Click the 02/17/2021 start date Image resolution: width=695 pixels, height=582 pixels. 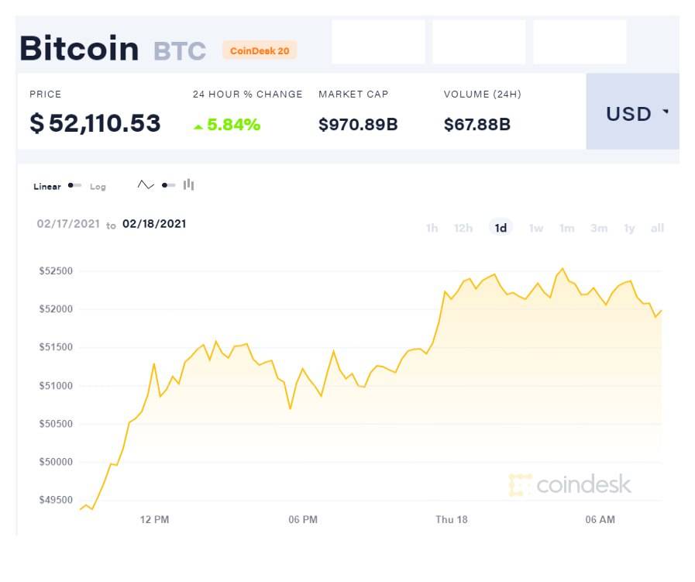tap(68, 224)
